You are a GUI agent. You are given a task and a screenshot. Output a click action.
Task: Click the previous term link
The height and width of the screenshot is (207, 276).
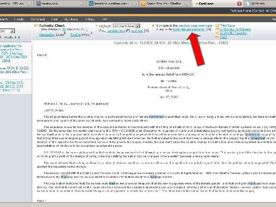click(x=116, y=31)
